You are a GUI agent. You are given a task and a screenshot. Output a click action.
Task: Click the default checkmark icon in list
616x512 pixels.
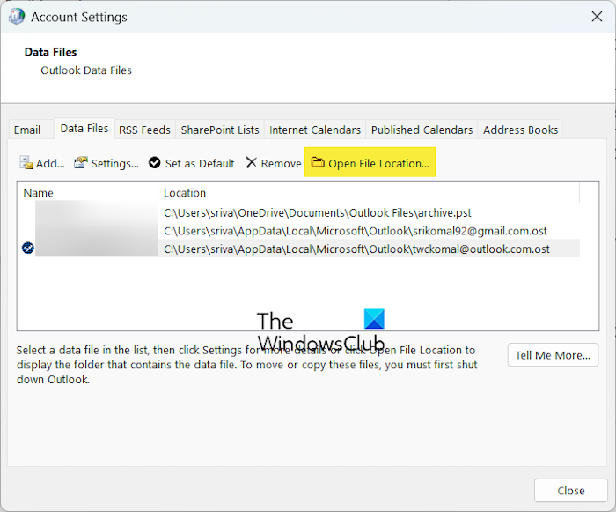[x=28, y=248]
